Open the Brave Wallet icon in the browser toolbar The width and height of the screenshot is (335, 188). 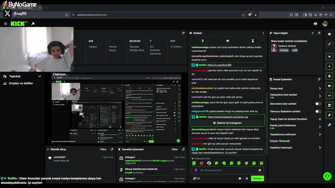coord(310,15)
